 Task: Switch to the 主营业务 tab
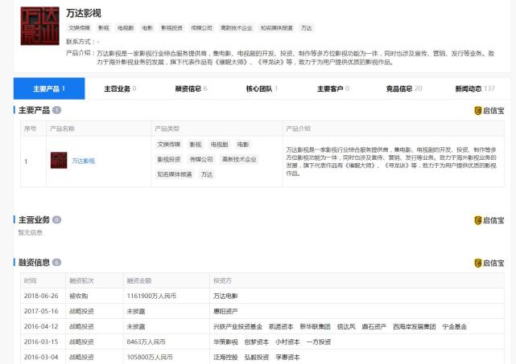click(x=120, y=88)
